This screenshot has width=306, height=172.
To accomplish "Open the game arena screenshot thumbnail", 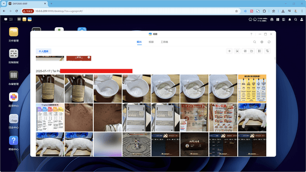I will coord(137,144).
